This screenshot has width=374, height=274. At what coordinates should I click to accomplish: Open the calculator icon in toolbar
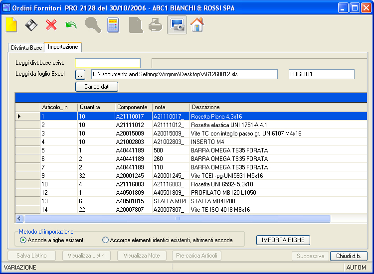113,25
